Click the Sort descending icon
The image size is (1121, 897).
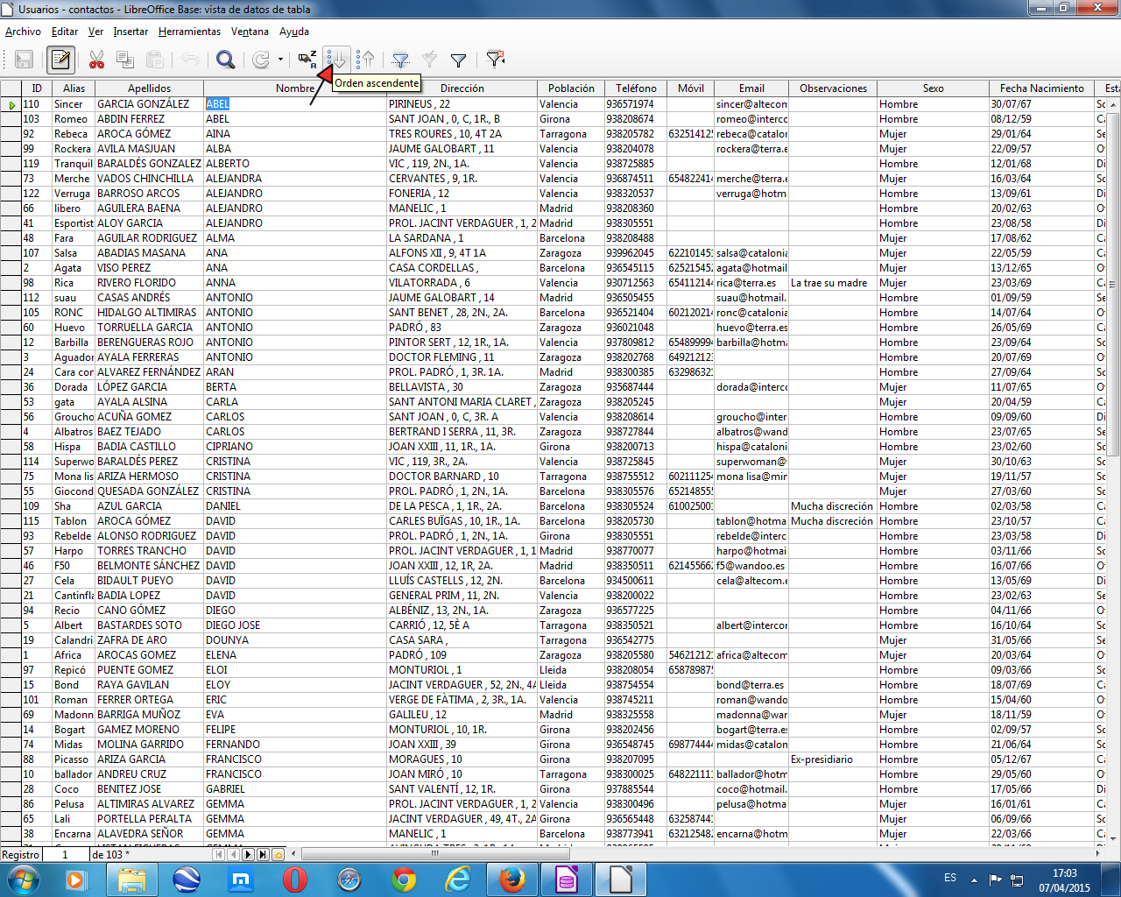click(x=366, y=60)
